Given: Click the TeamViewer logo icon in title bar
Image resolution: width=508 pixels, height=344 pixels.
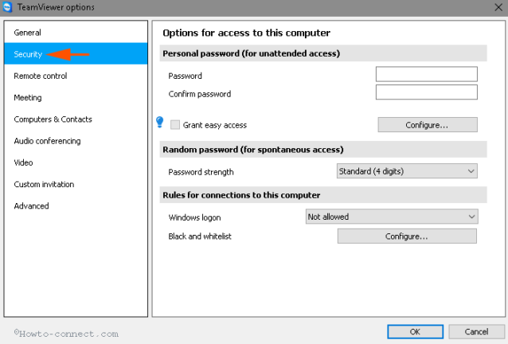Looking at the screenshot, I should [x=7, y=7].
